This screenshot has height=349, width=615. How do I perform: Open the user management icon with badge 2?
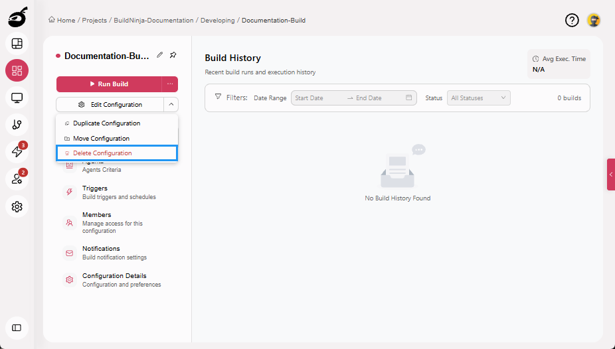[17, 179]
